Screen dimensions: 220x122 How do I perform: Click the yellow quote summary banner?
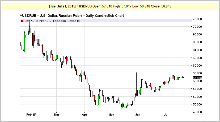pos(110,6)
